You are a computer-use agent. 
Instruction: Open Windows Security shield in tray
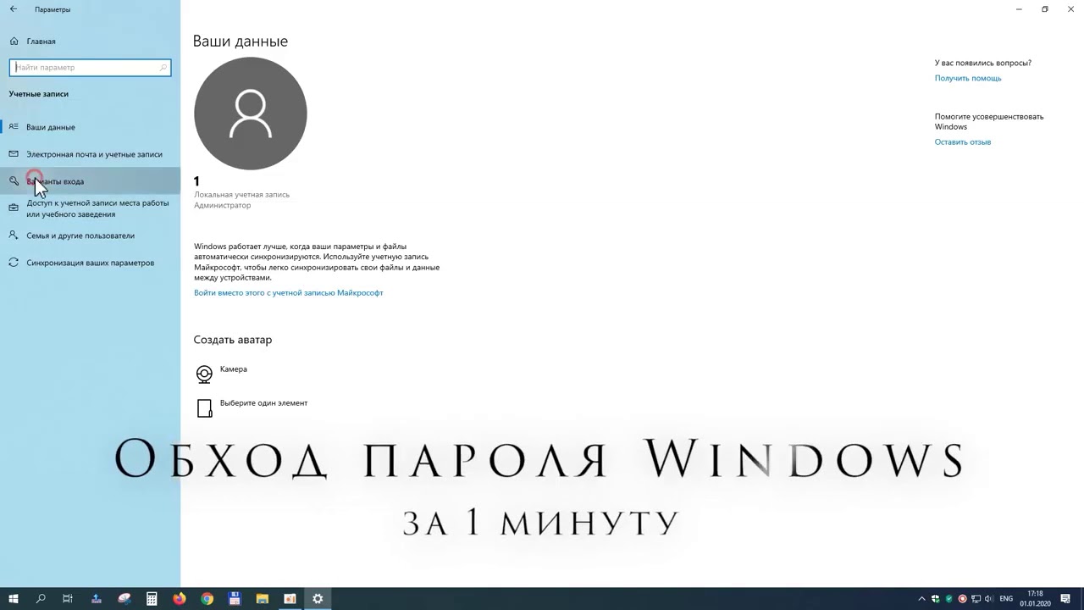936,599
